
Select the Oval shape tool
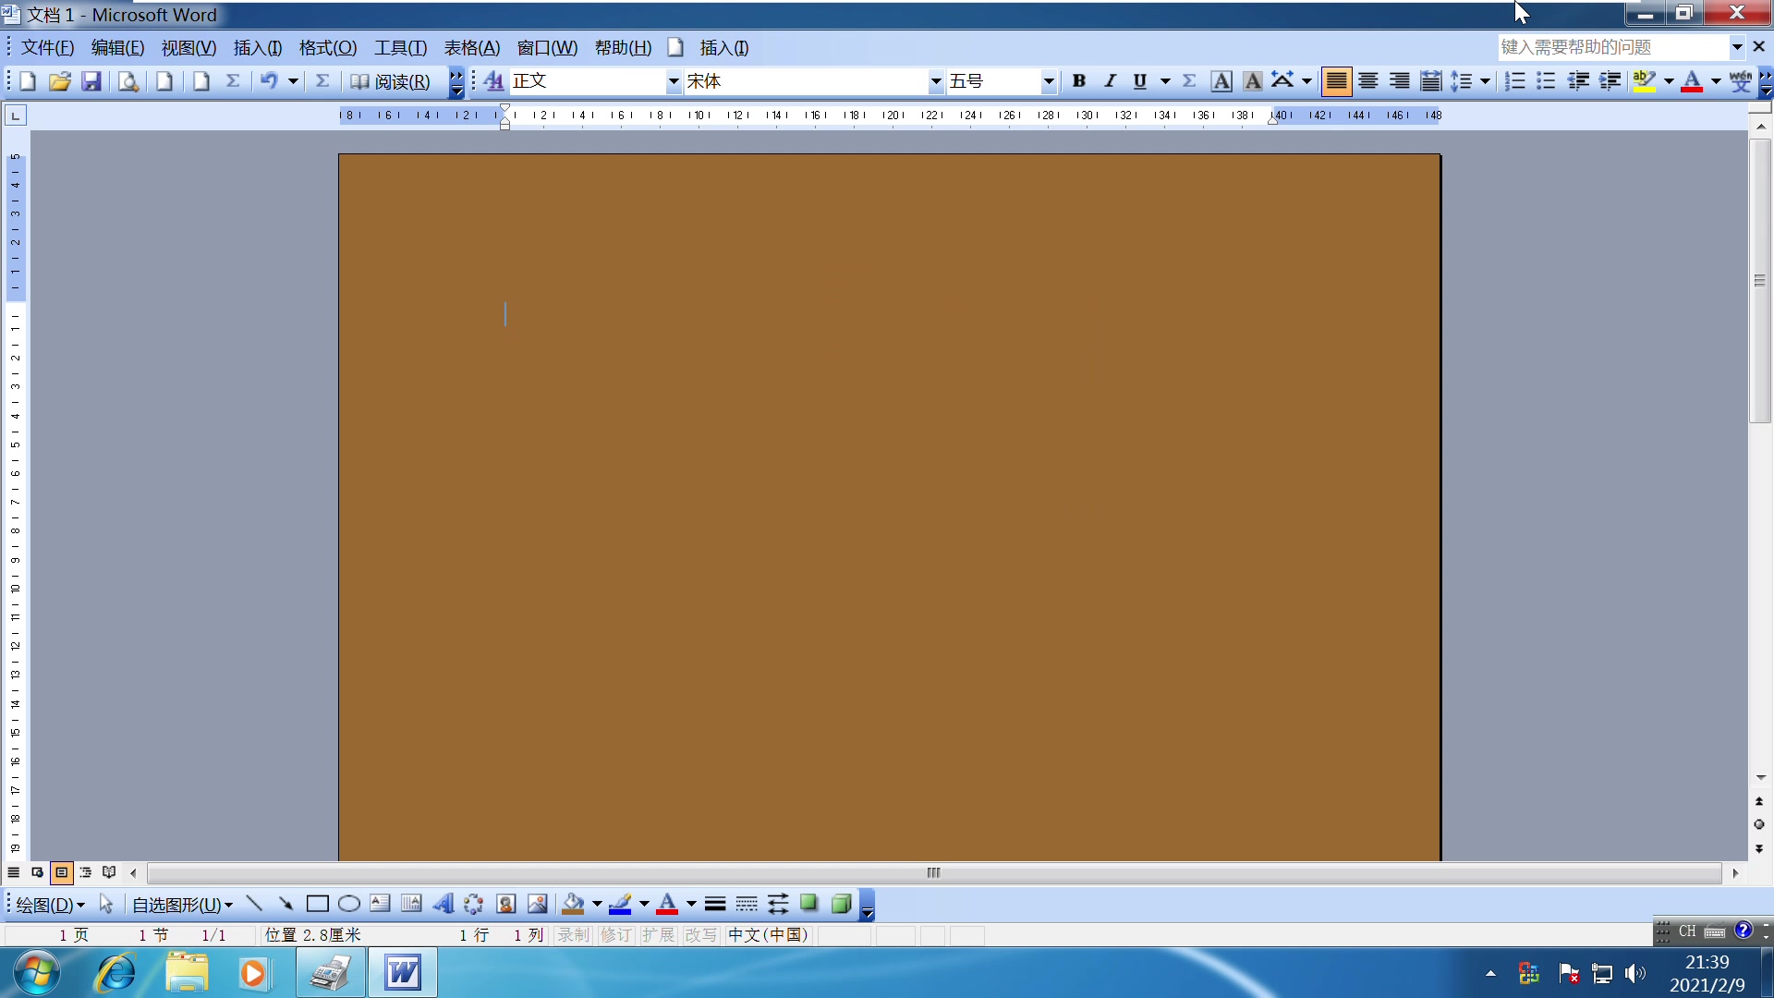click(x=348, y=904)
